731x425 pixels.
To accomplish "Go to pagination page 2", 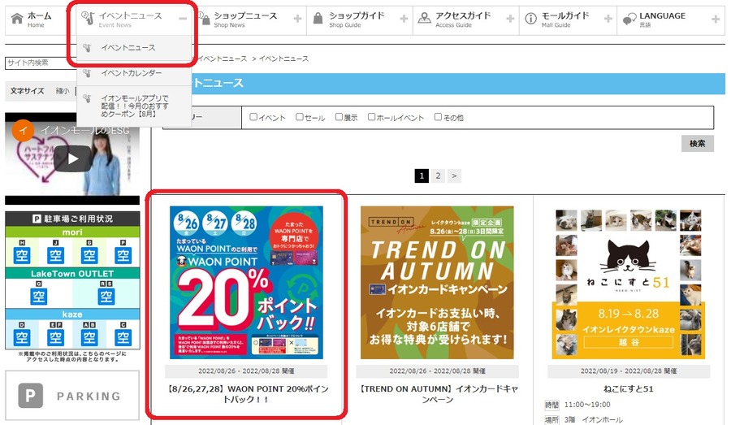I will point(438,176).
